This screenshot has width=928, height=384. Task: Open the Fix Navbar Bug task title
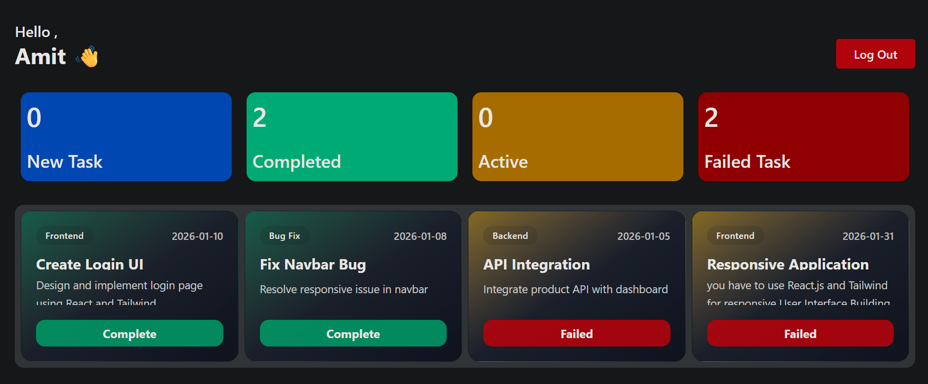pyautogui.click(x=313, y=265)
